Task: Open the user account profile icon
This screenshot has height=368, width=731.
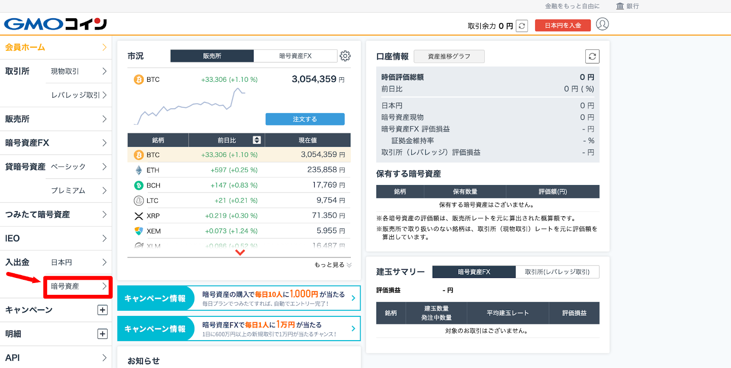Action: click(602, 24)
